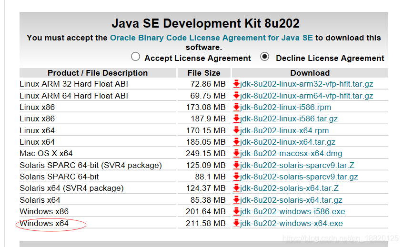Open the jdk-8u202-linux-x64.tar.gz link
The width and height of the screenshot is (403, 247).
click(x=288, y=142)
